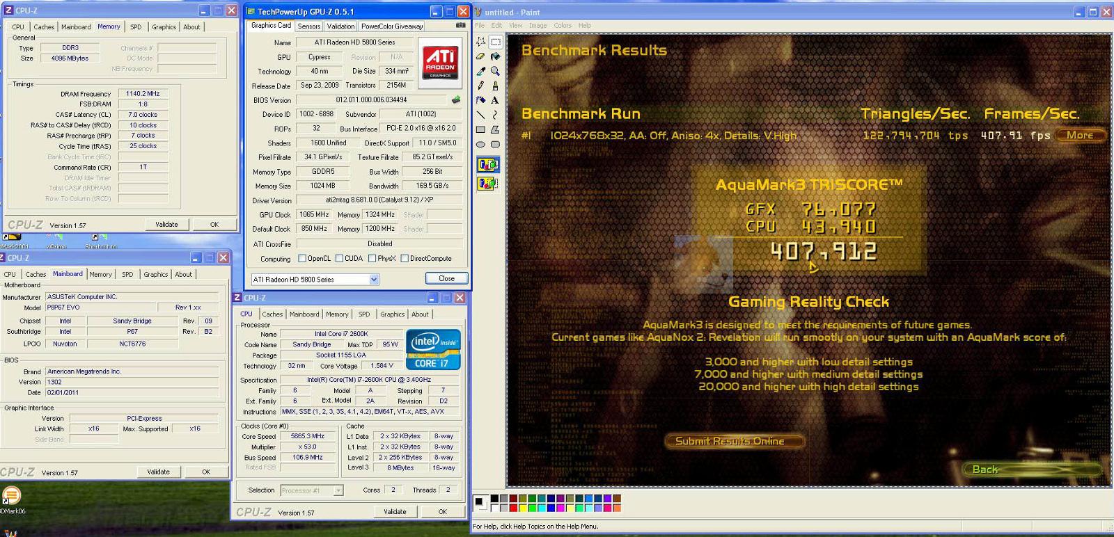Tick the PhysX checkbox in GPU-Z
Screen dimensions: 1114x537
[372, 259]
